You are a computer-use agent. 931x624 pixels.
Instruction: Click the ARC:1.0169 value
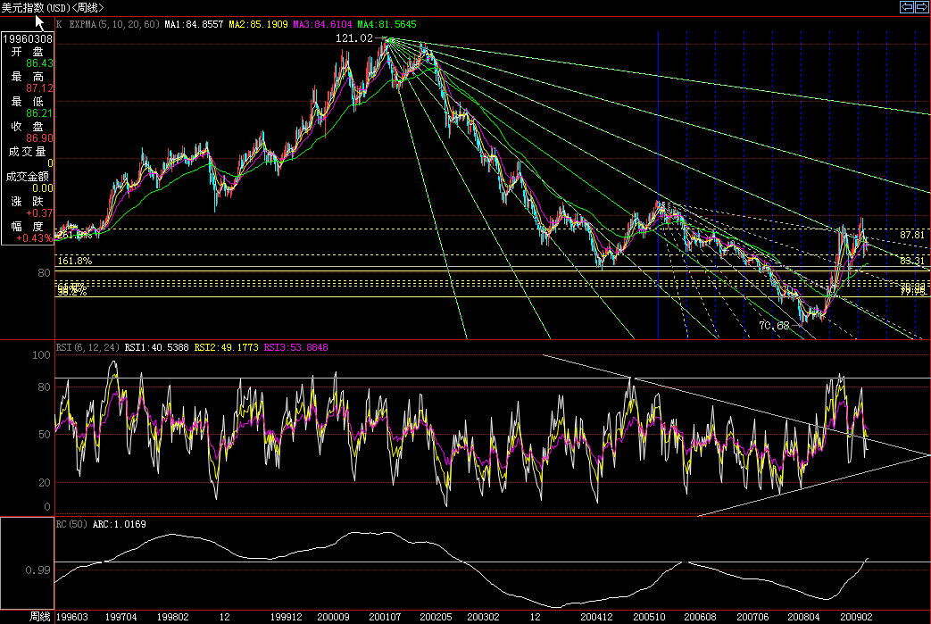[120, 524]
